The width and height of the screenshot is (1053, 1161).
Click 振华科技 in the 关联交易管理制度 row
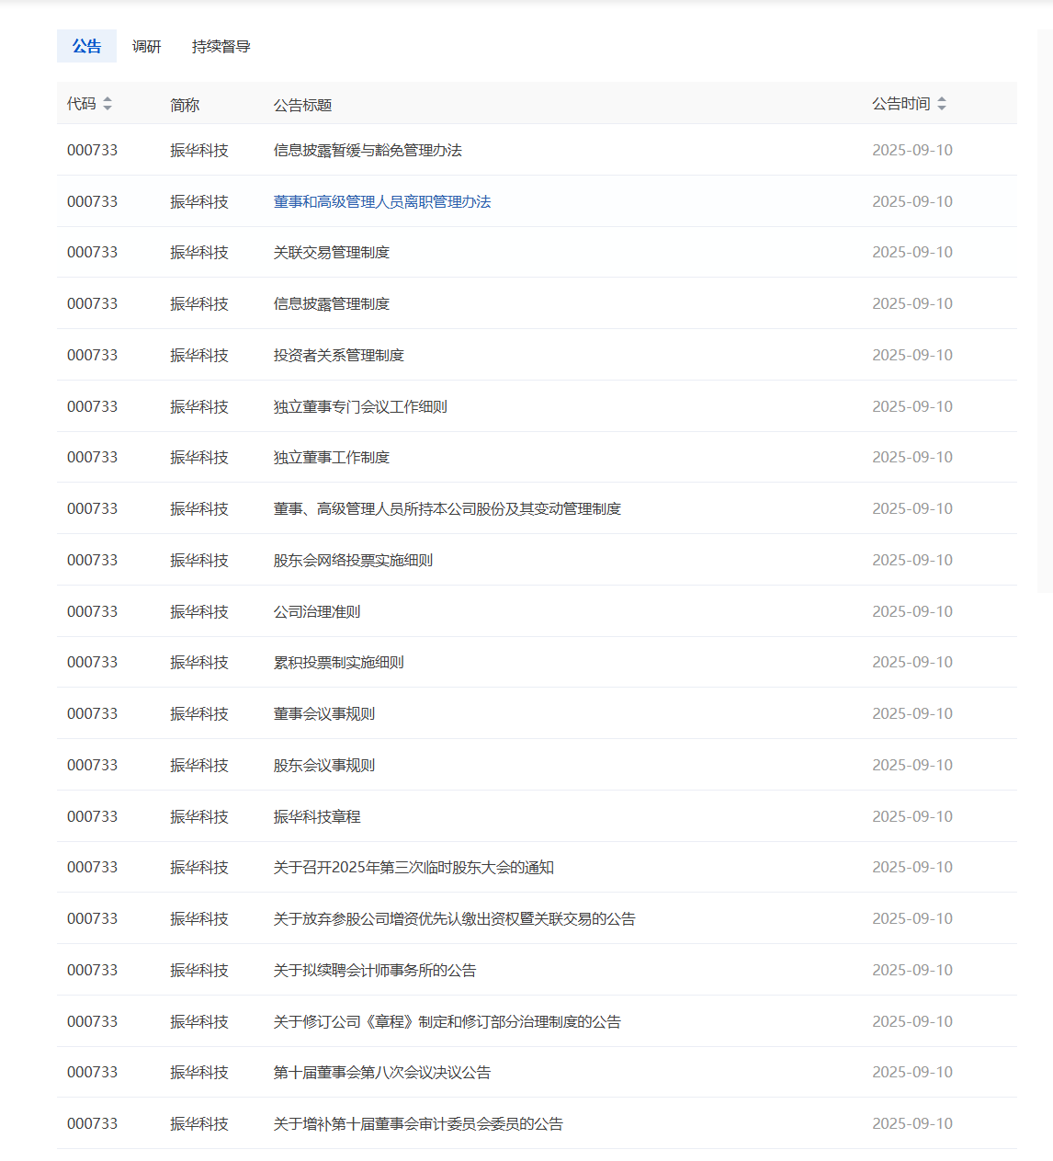(x=199, y=252)
